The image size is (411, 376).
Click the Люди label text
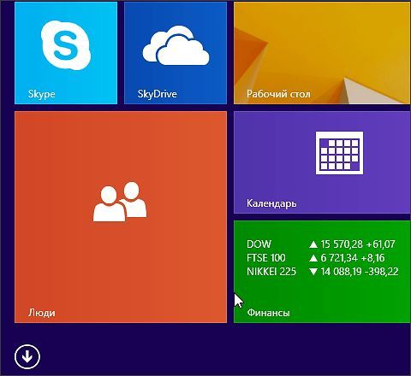pyautogui.click(x=42, y=313)
